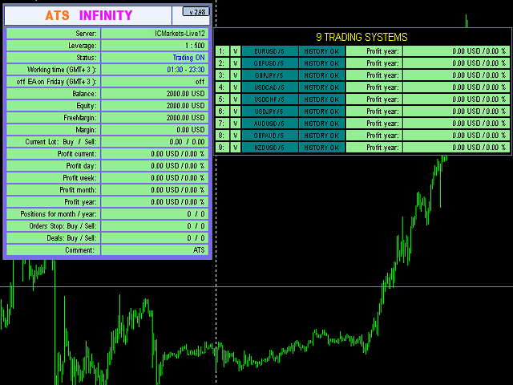Screen dimensions: 513x385
Task: Toggle the V checkbox for system 8 GBPAUD
Action: coord(235,136)
